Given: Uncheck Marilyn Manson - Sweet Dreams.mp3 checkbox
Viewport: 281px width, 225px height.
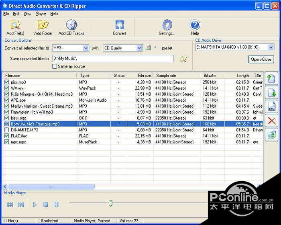Looking at the screenshot, I should (x=6, y=106).
